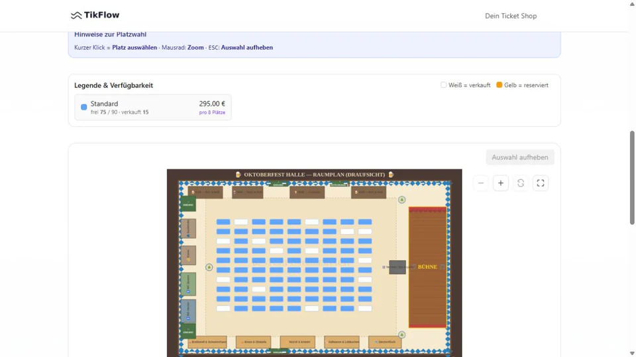Click the TikFlow logo

click(95, 15)
